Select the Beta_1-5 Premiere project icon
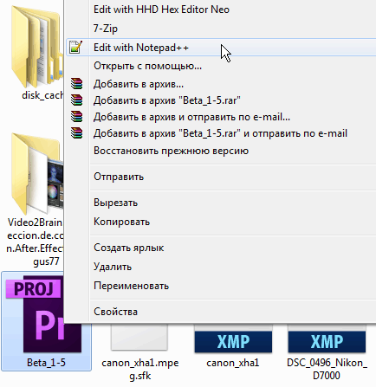The width and height of the screenshot is (376, 387). 43,314
